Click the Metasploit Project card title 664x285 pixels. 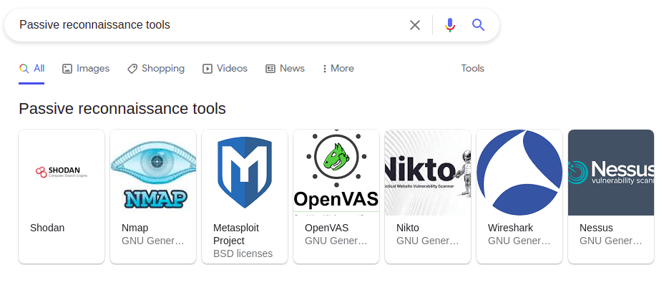[x=236, y=235]
